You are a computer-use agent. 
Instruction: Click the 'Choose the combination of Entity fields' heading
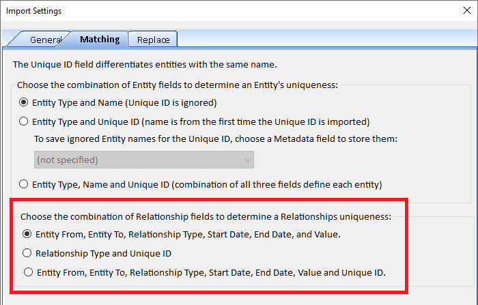tap(178, 85)
